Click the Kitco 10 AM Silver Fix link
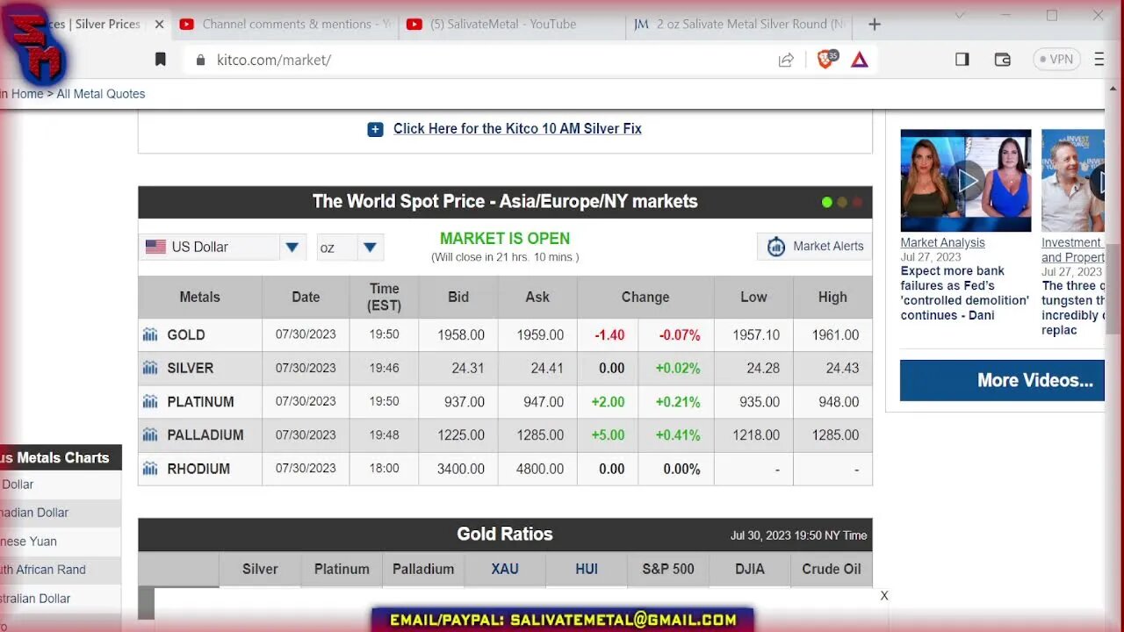This screenshot has width=1124, height=632. pyautogui.click(x=517, y=129)
